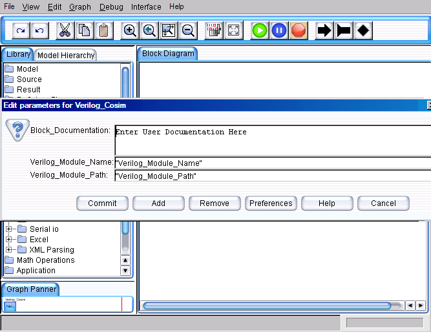Click the expand-to-fullscreen arrows icon
Image resolution: width=431 pixels, height=332 pixels.
(x=233, y=30)
